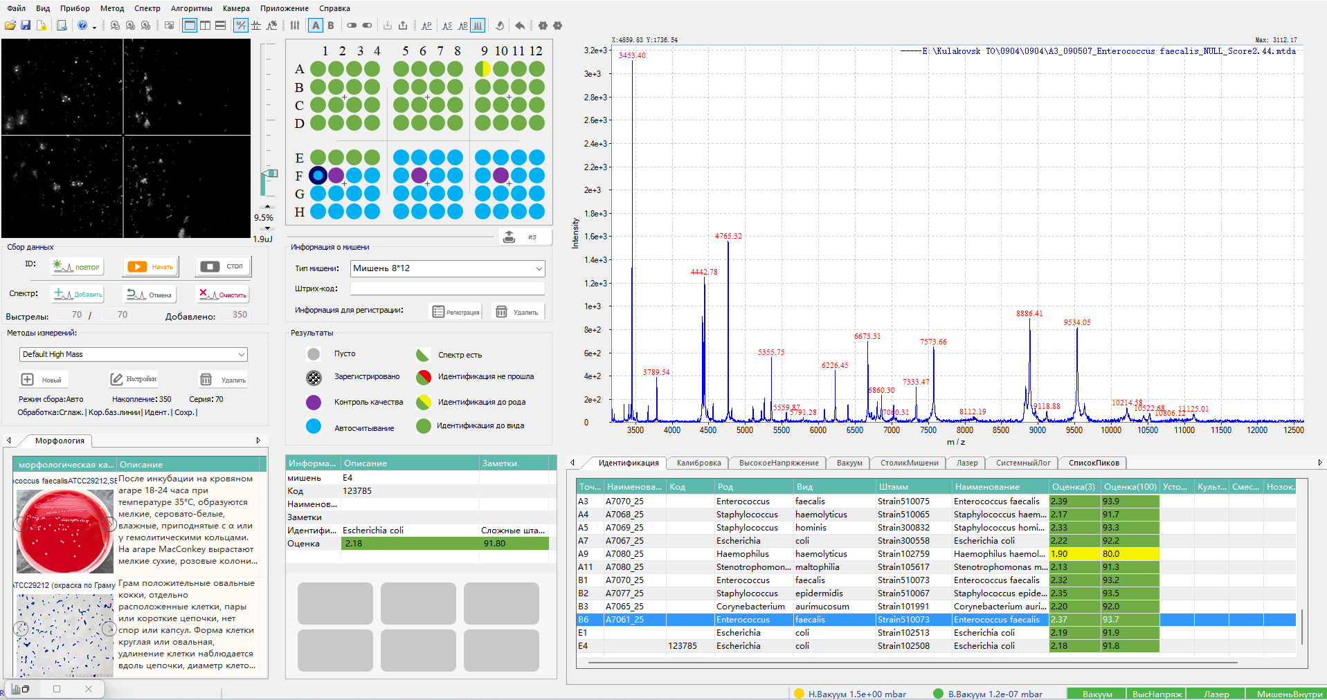Toggle the two-column split layout view button
This screenshot has width=1327, height=700.
point(205,26)
